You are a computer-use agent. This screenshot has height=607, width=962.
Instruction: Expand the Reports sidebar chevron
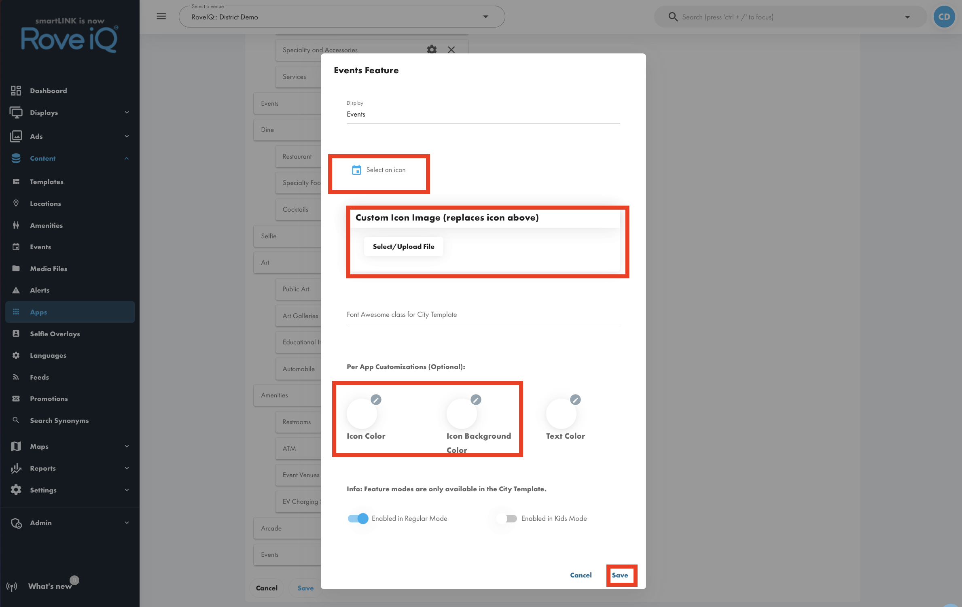[x=127, y=468]
